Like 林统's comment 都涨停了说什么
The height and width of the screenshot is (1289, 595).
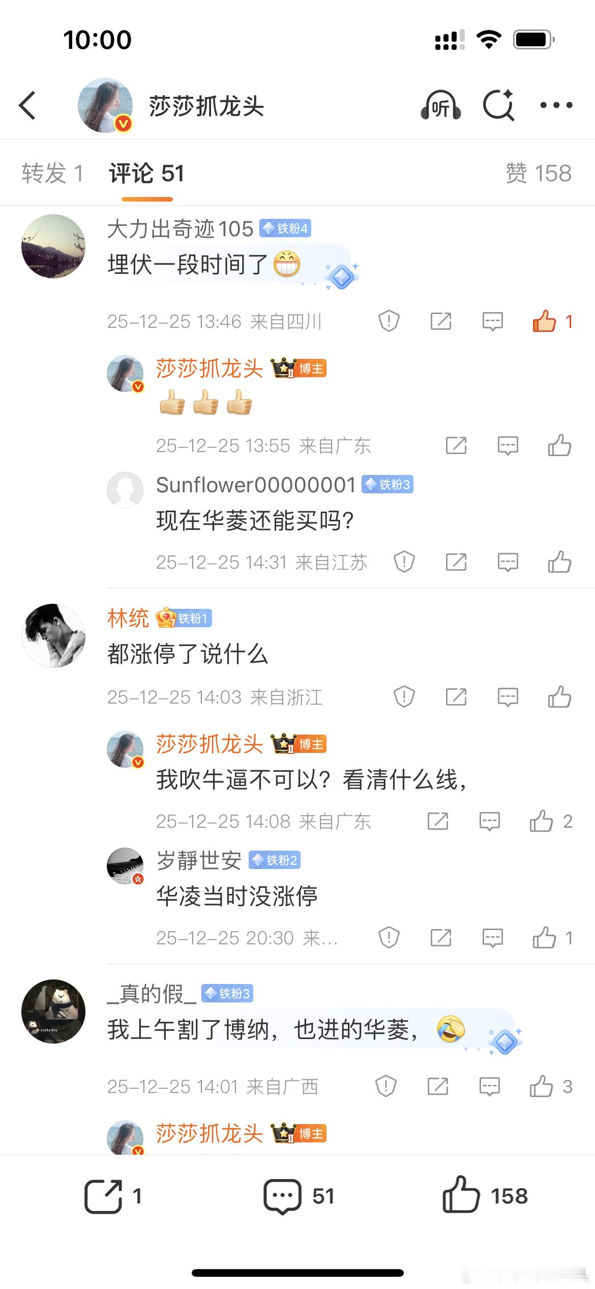[x=560, y=697]
